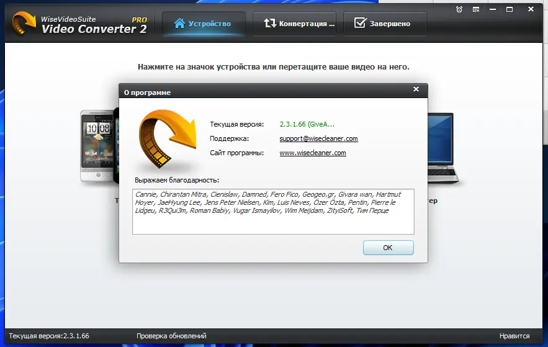Screen dimensions: 548x347
Task: Open the support@wisecleaner.com email link
Action: pyautogui.click(x=318, y=138)
